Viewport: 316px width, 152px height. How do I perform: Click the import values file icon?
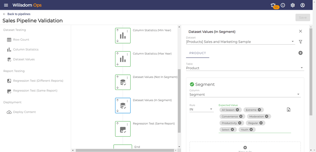(289, 110)
